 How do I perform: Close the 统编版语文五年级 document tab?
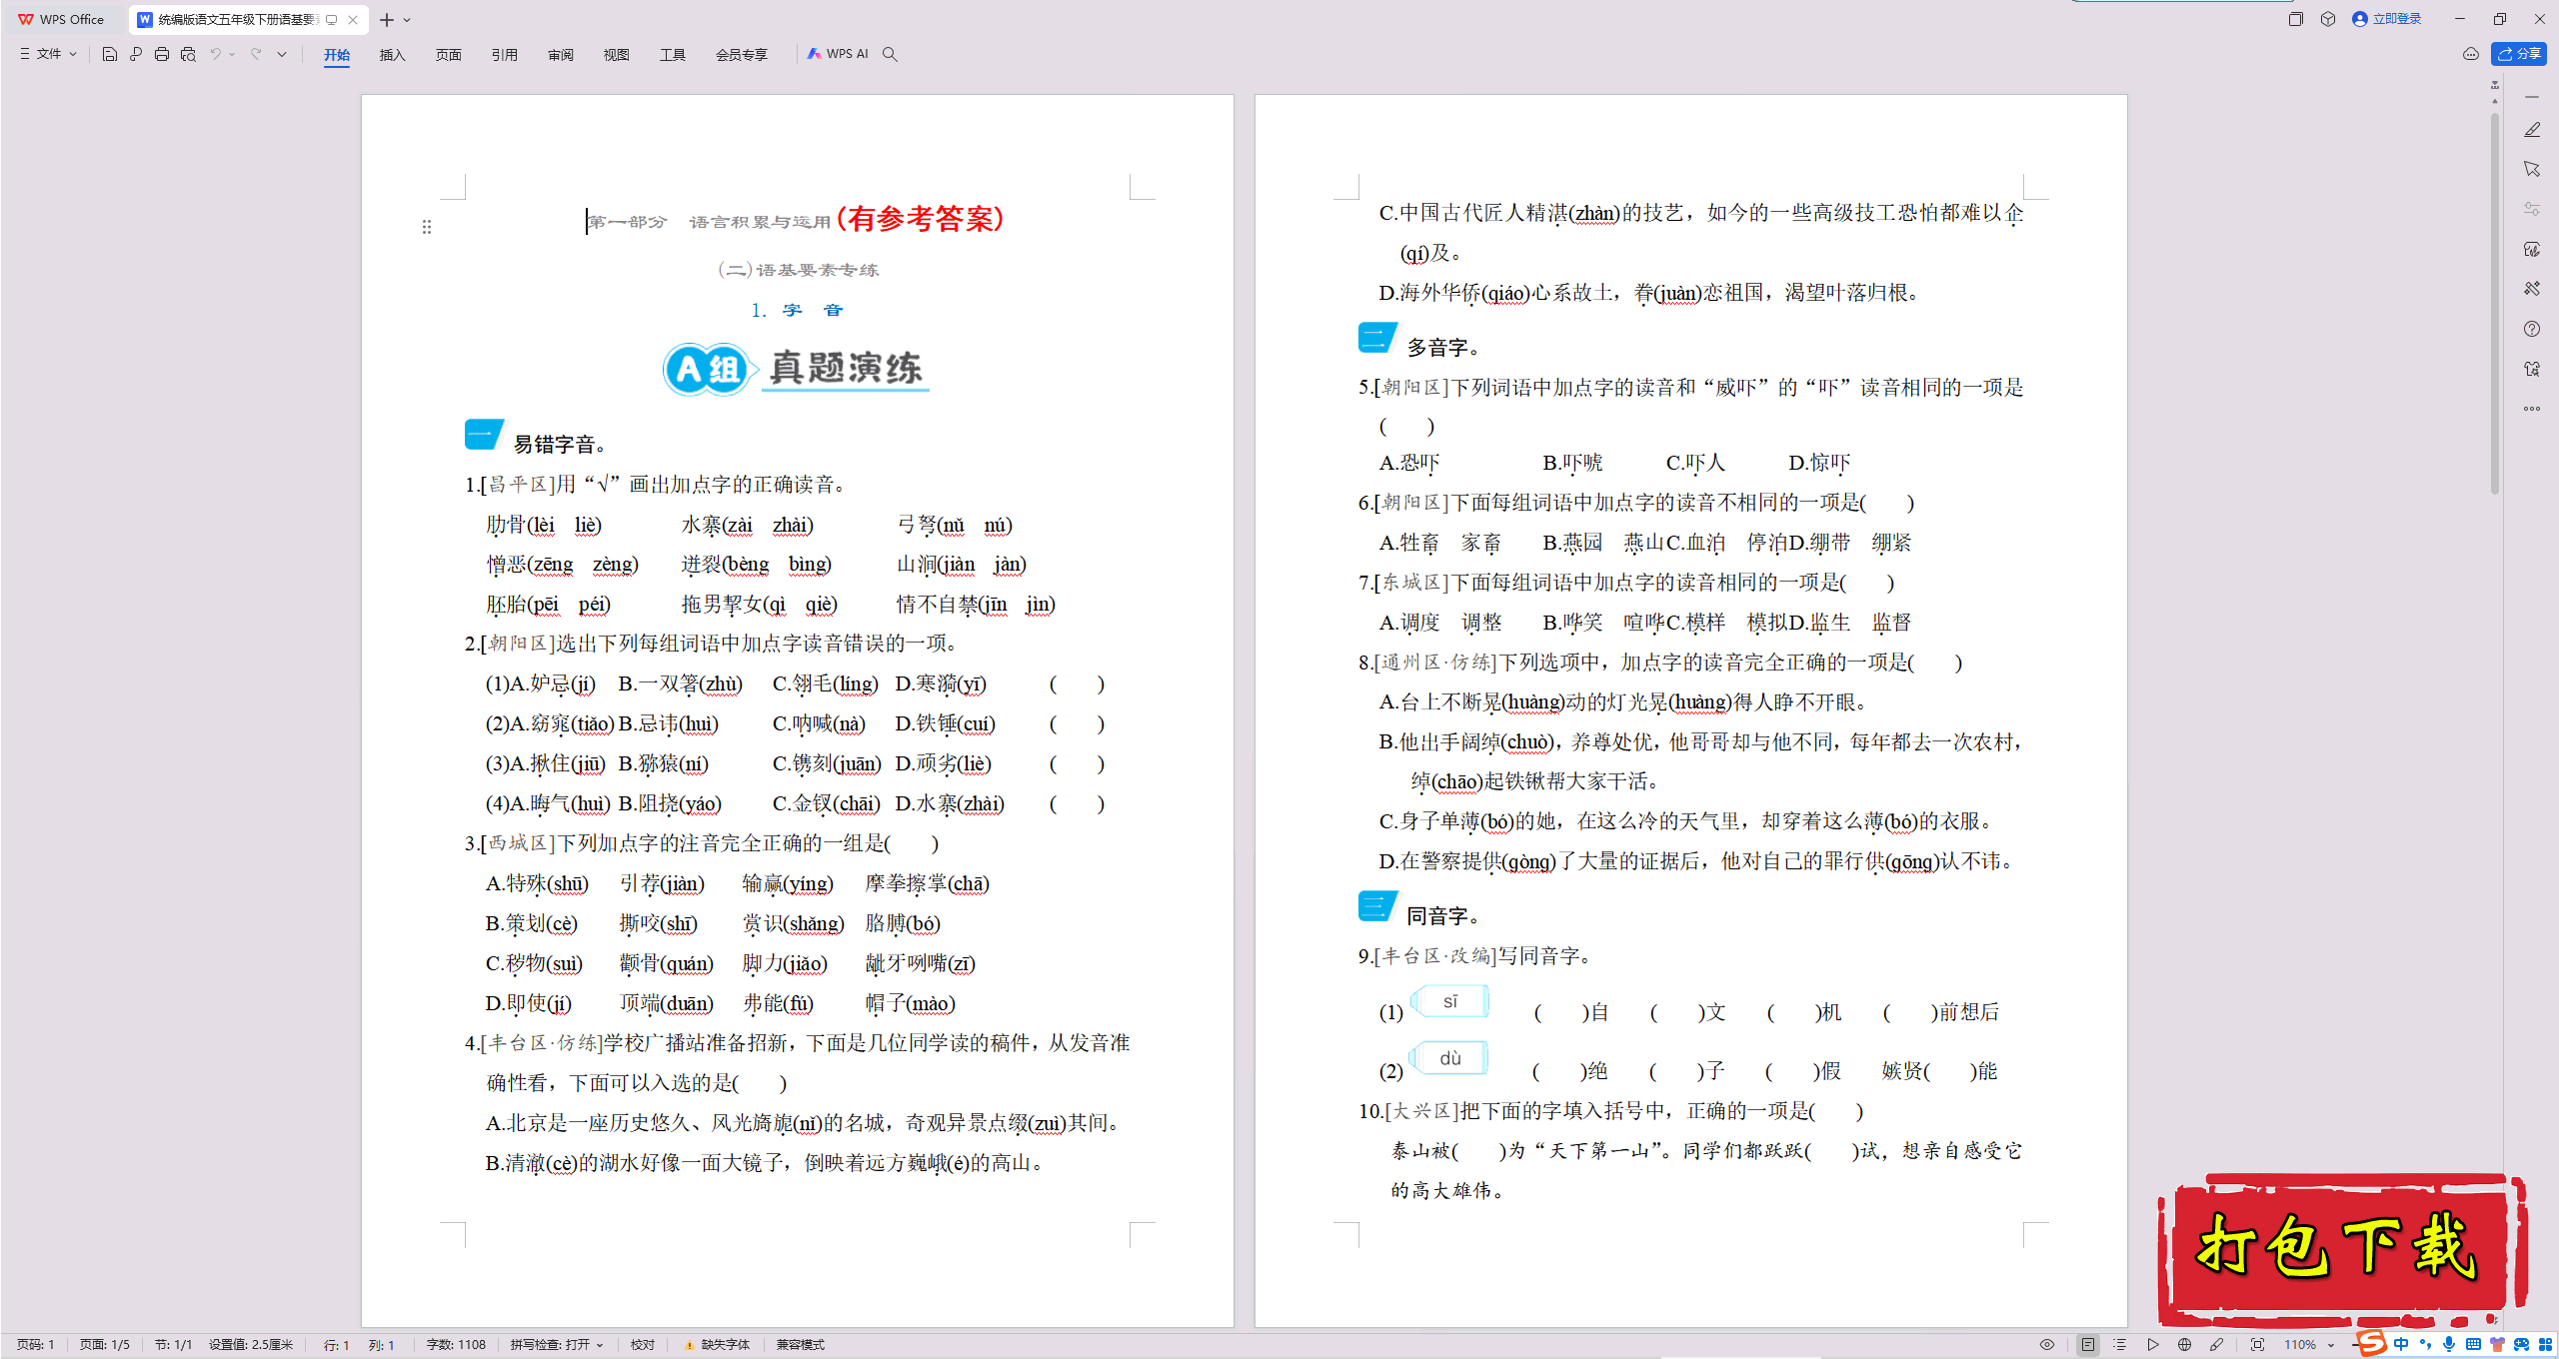click(353, 20)
